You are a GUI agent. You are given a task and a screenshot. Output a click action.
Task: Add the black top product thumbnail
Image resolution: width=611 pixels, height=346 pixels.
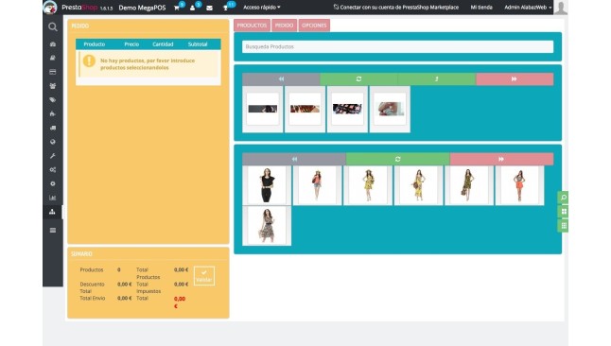[x=267, y=185]
